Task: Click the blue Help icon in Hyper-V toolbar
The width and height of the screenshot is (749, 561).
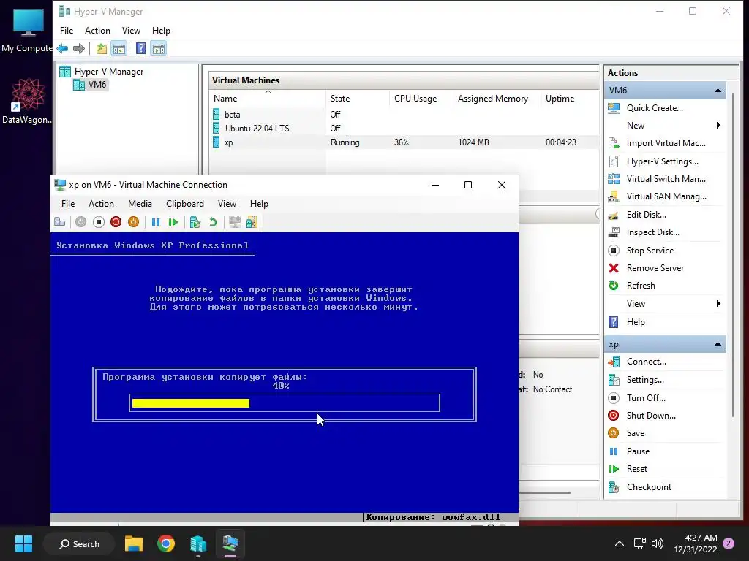Action: tap(141, 49)
